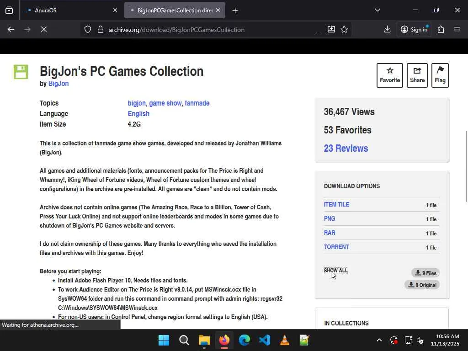
Task: Click the Firefox taskbar icon
Action: coord(224,340)
